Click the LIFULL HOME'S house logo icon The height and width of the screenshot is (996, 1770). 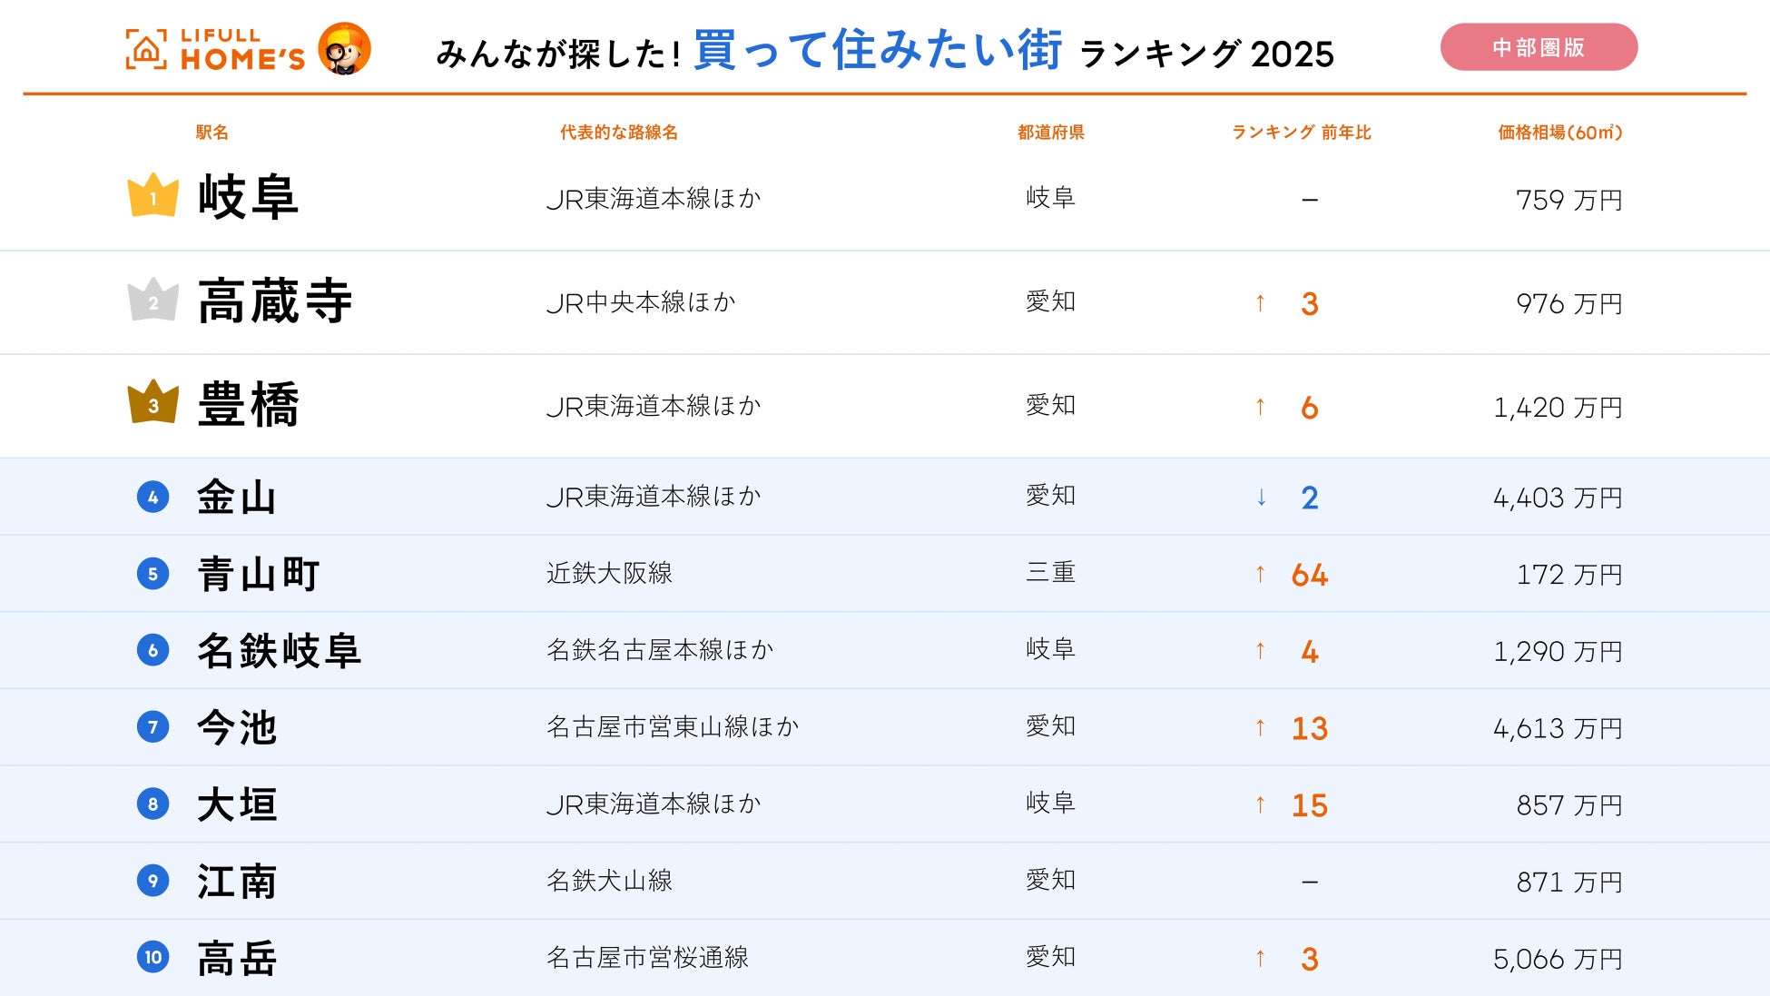click(146, 49)
